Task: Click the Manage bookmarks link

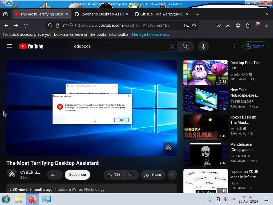Action: [x=151, y=34]
